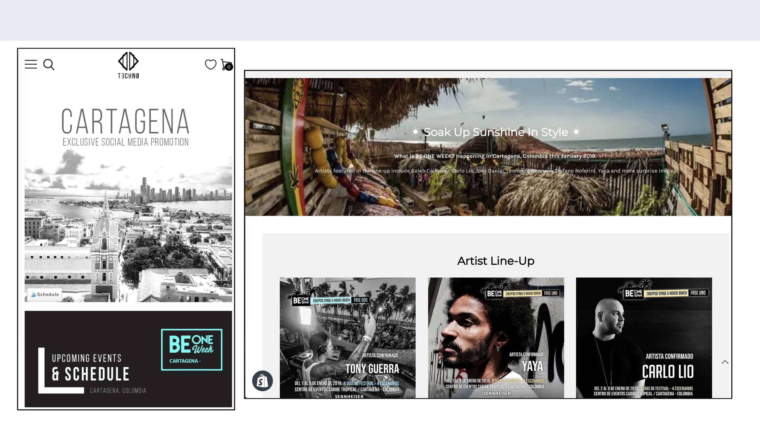The image size is (760, 427).
Task: Click the search magnifier icon
Action: click(49, 65)
